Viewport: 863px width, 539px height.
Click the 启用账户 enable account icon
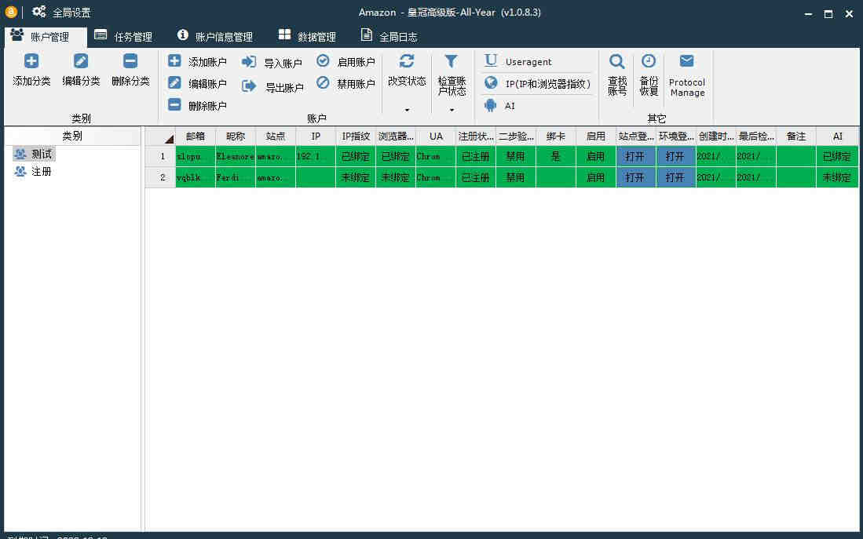[323, 61]
